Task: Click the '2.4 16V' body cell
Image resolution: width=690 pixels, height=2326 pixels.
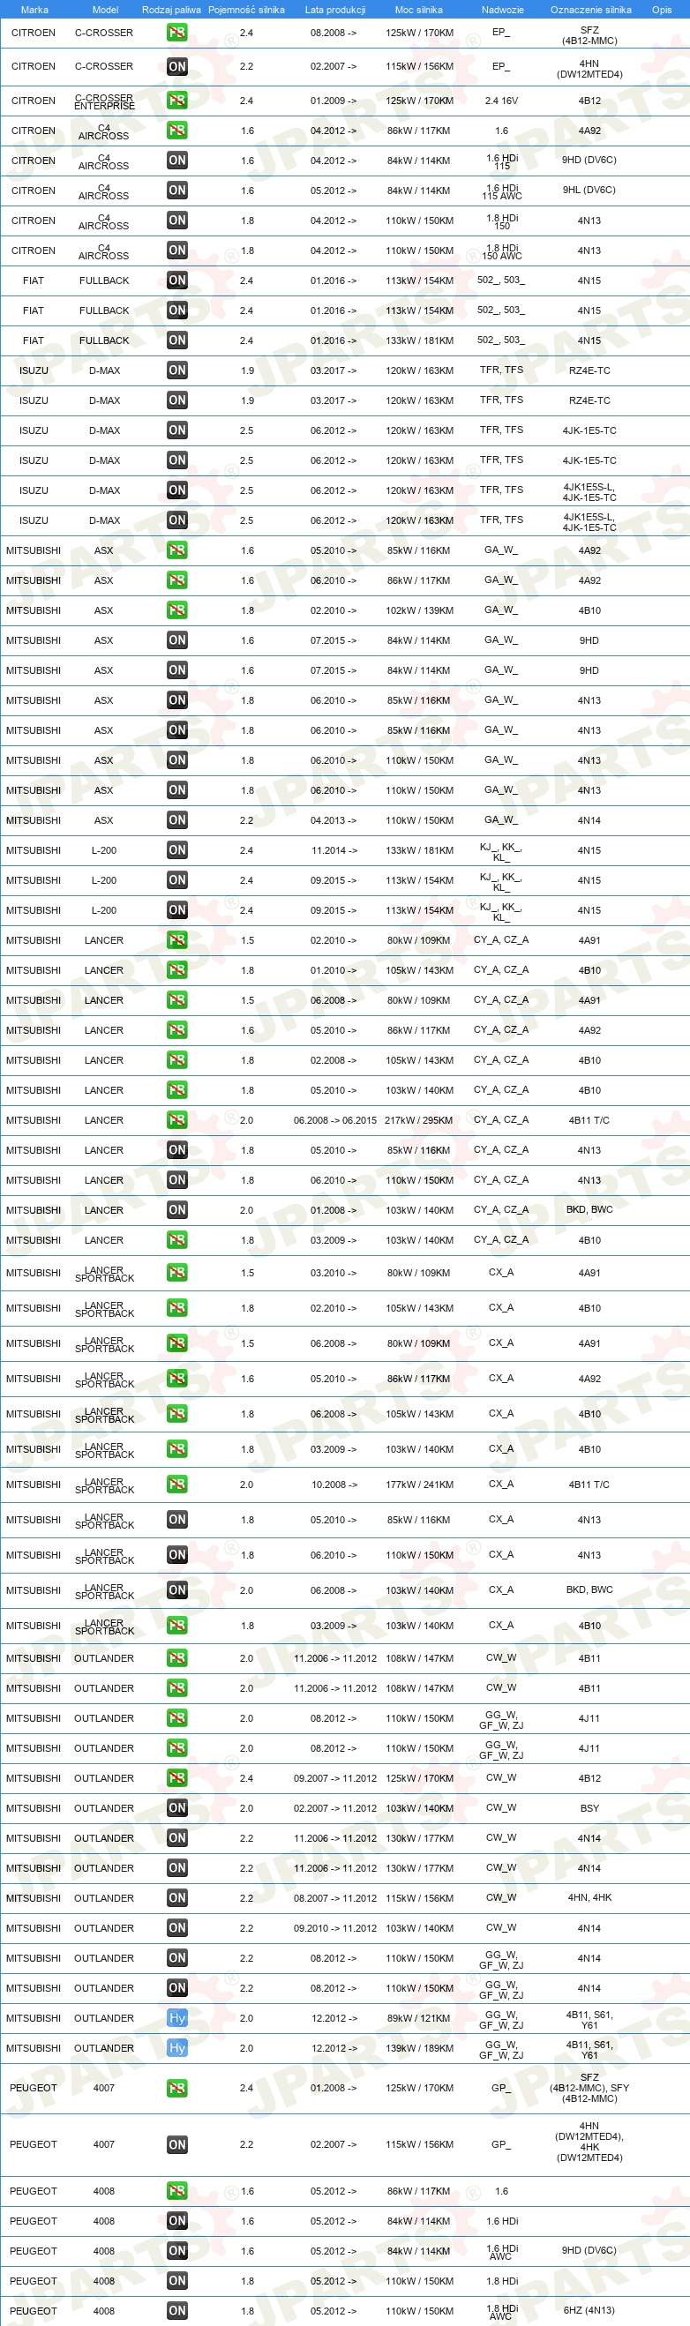Action: tap(501, 101)
